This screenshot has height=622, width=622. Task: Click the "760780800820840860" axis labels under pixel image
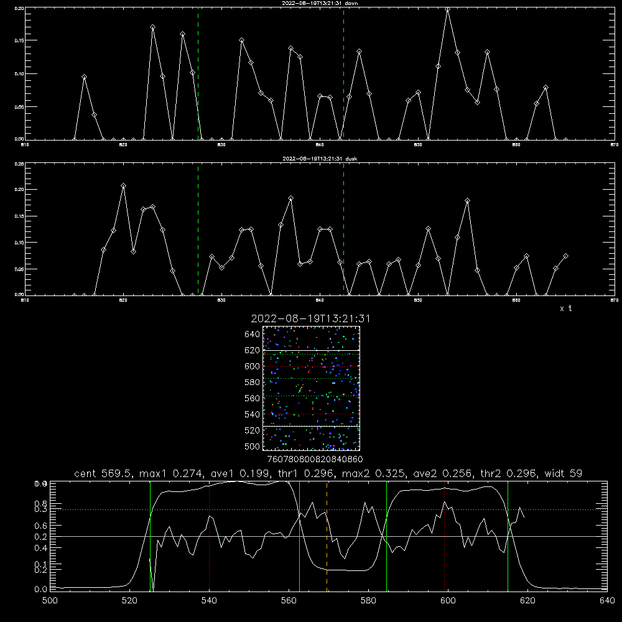[315, 460]
